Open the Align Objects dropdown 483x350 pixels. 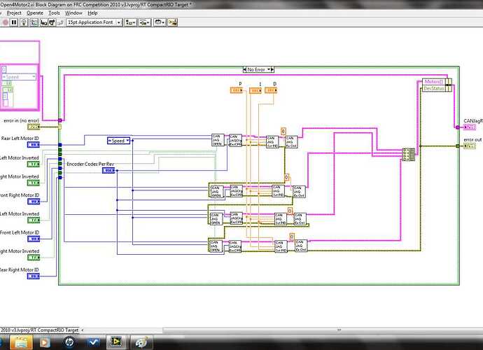(131, 22)
